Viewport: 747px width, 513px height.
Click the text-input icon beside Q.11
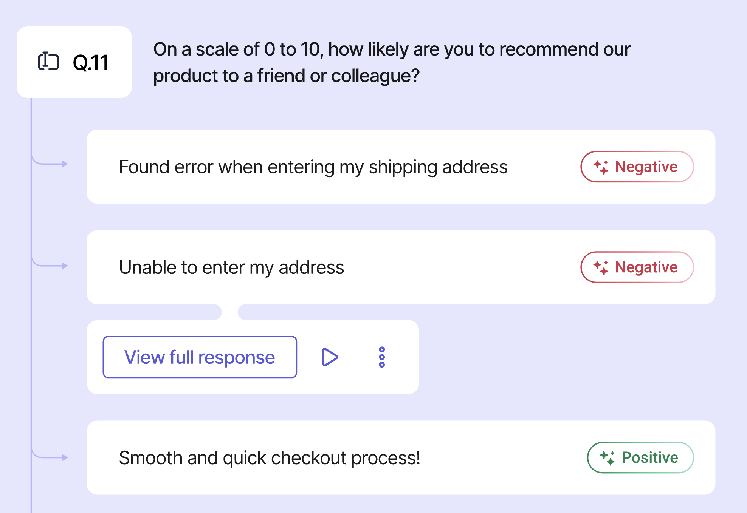click(48, 61)
